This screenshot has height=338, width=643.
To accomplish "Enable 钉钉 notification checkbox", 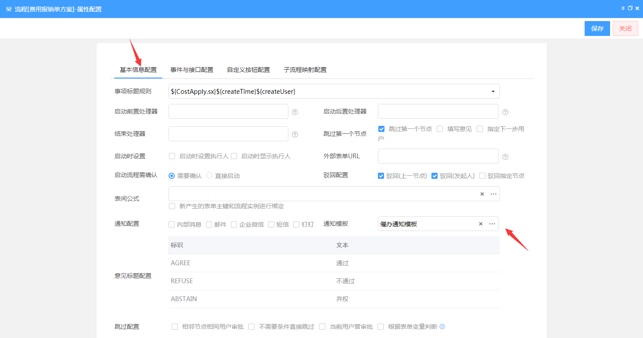I will [x=296, y=224].
